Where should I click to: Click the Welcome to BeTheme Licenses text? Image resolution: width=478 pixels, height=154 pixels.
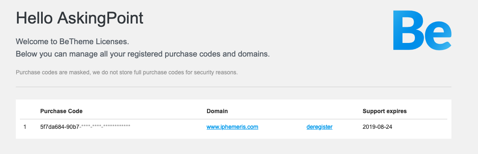(72, 42)
